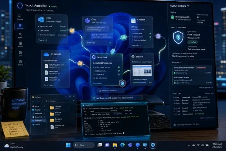Go to Policies in the sidebar
Image resolution: width=226 pixels, height=151 pixels.
point(20,44)
